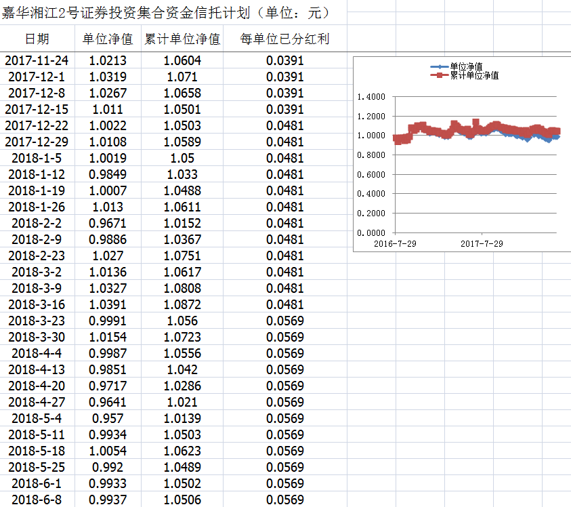Select the title cell 嘉华湘江2号证券投资集合资金信托计划
Image resolution: width=571 pixels, height=507 pixels.
[x=166, y=13]
